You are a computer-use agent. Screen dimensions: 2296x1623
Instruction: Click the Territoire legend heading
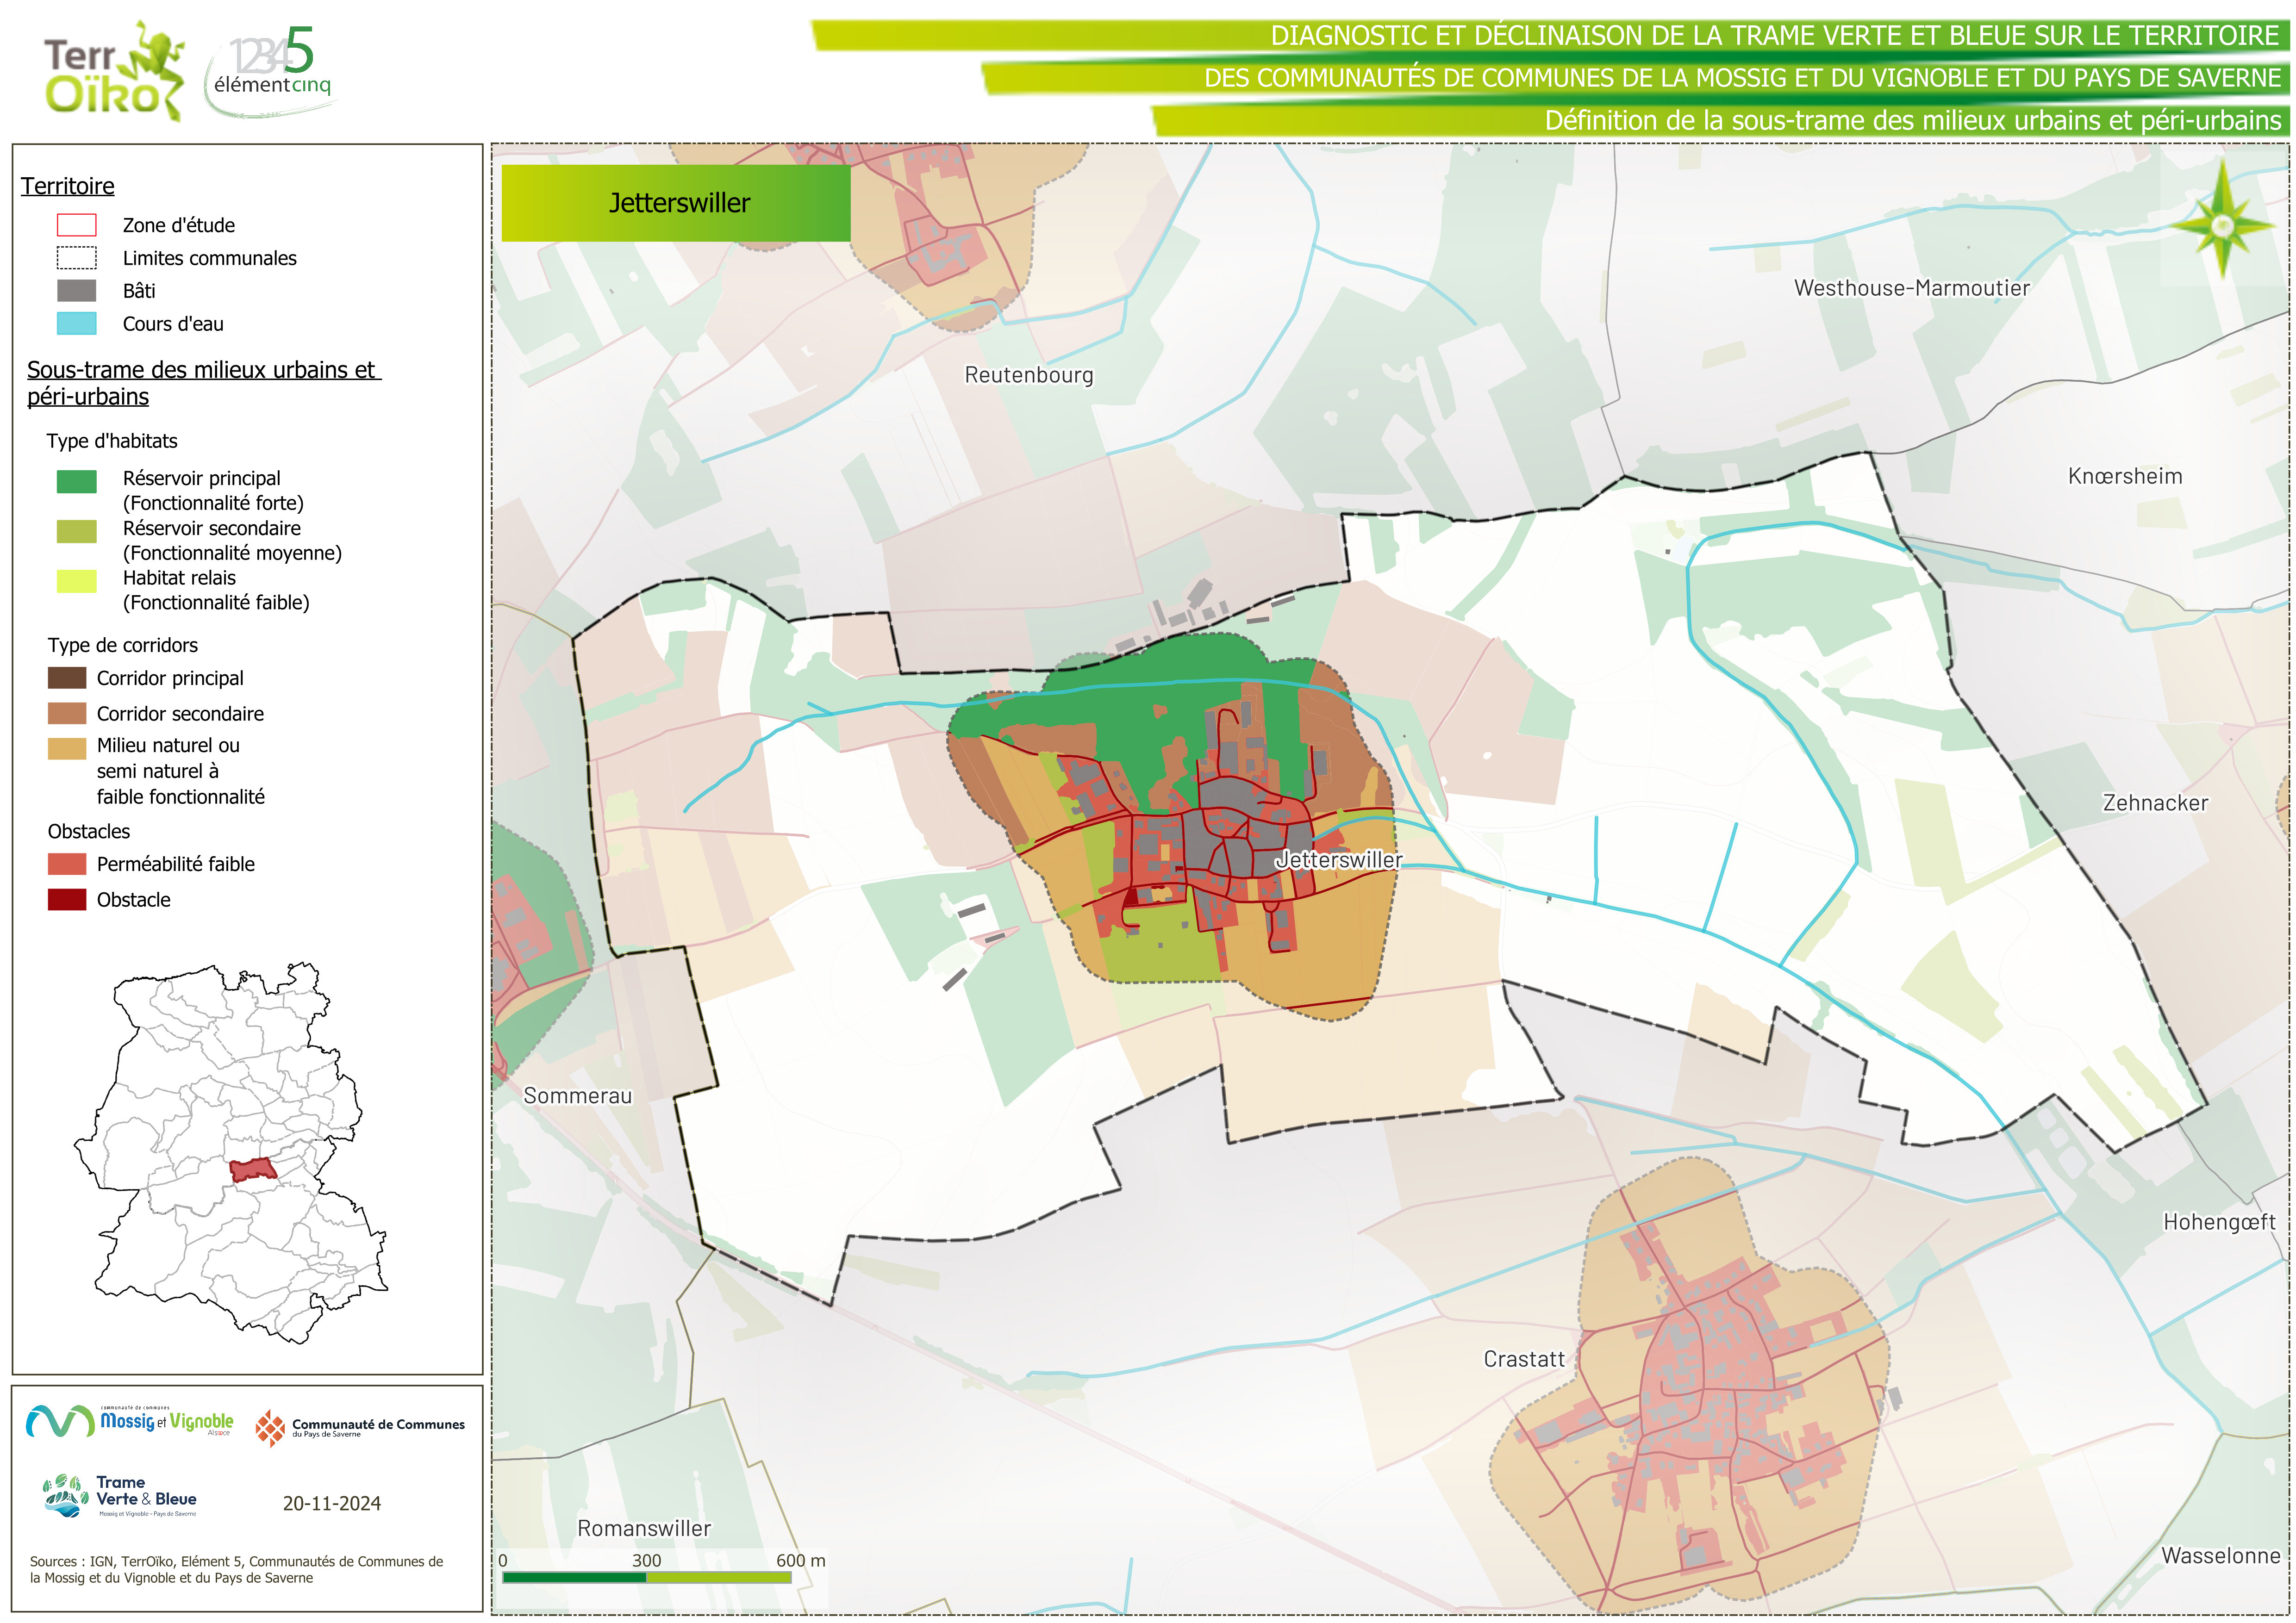pyautogui.click(x=68, y=186)
